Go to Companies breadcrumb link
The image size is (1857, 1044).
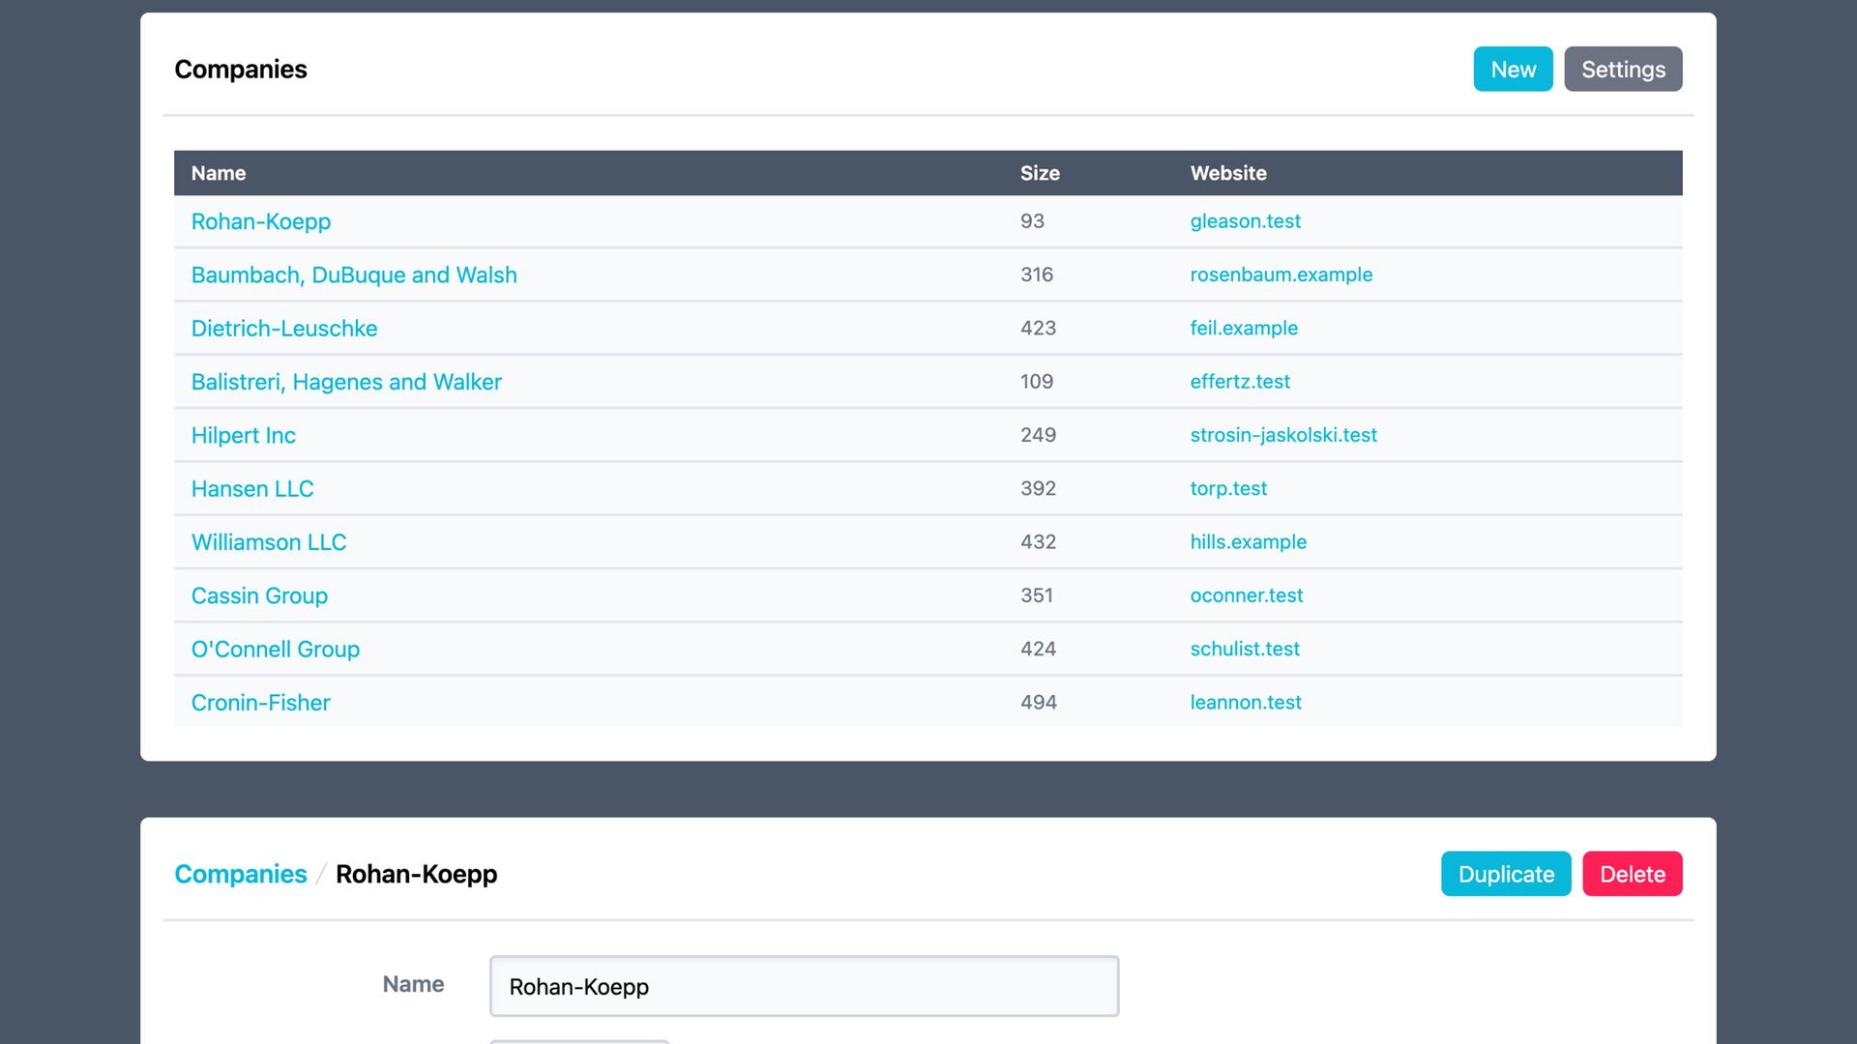[x=241, y=874]
